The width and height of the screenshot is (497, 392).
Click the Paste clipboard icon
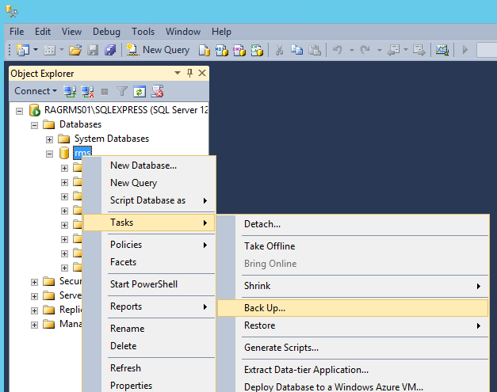[315, 50]
